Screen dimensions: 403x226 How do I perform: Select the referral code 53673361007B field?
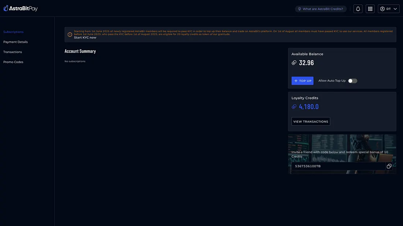click(x=337, y=166)
